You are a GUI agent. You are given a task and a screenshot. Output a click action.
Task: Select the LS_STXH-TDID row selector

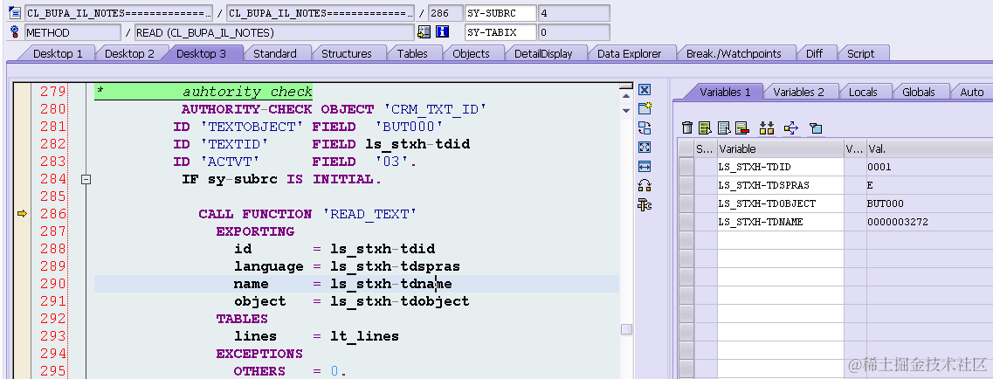(686, 167)
